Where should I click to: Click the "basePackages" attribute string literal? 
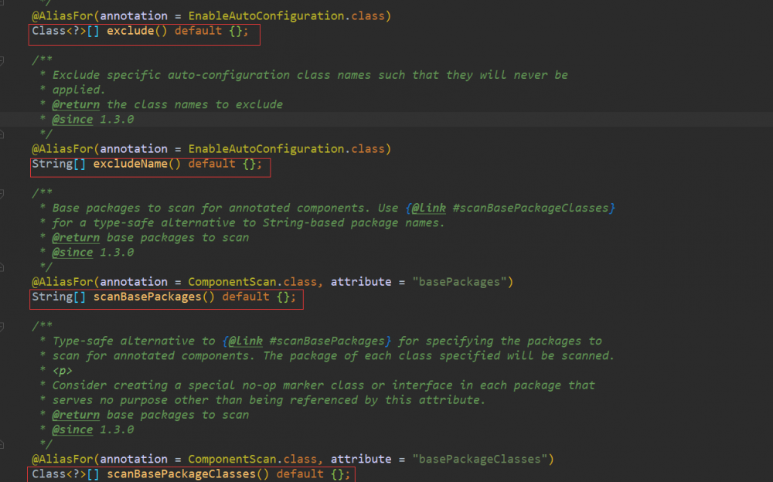pyautogui.click(x=460, y=281)
